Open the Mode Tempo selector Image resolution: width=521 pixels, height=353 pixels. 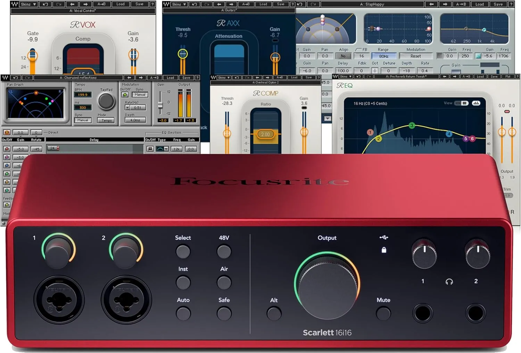coord(107,120)
